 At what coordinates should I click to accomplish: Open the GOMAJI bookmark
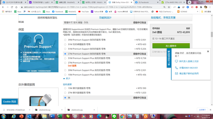click(182, 11)
